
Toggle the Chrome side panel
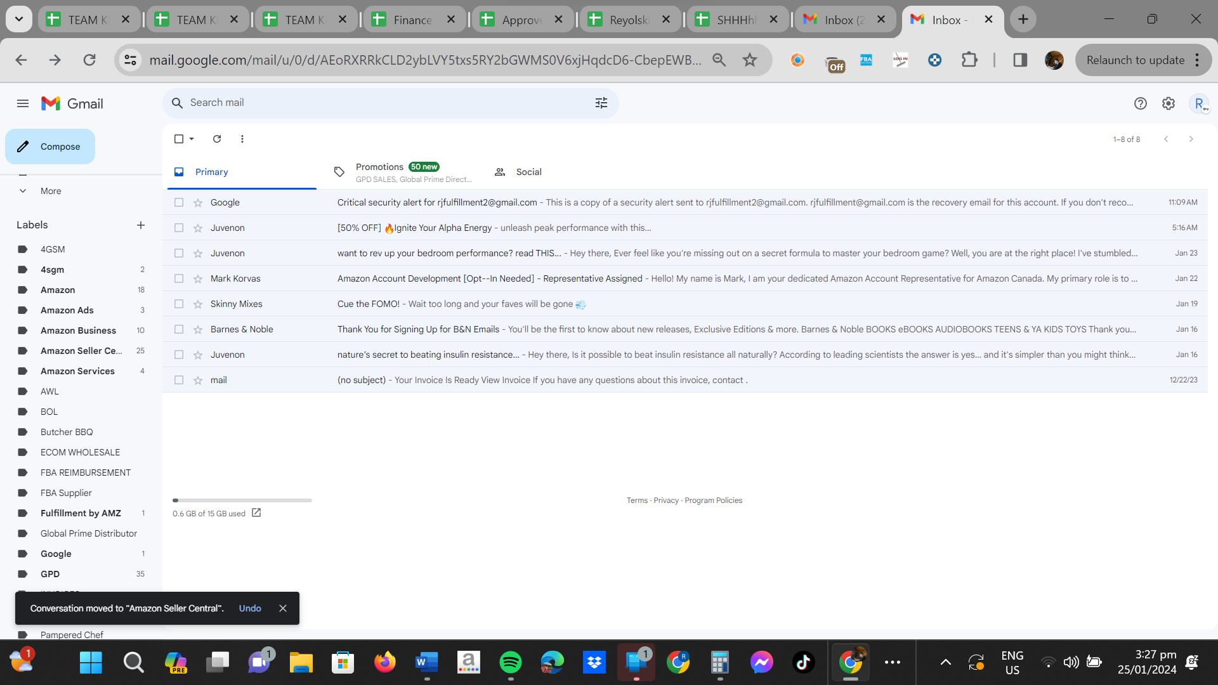1020,60
